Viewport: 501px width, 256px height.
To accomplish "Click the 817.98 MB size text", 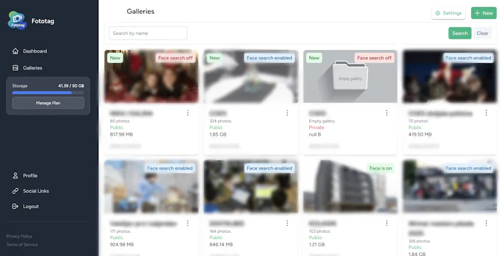I will (x=121, y=135).
